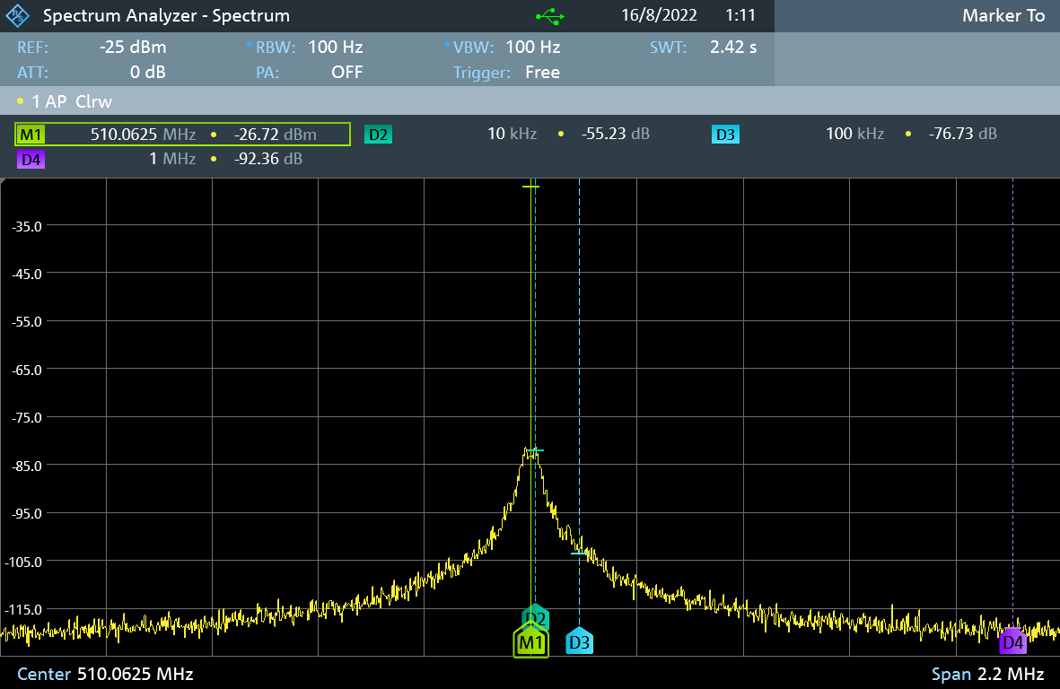The width and height of the screenshot is (1060, 689).
Task: Select the M1 marker at the trace bottom
Action: tap(531, 642)
